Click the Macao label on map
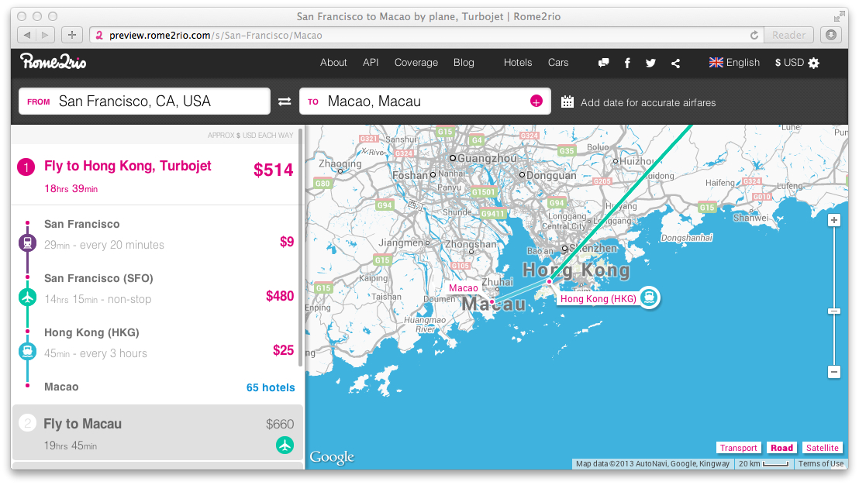 pyautogui.click(x=464, y=288)
